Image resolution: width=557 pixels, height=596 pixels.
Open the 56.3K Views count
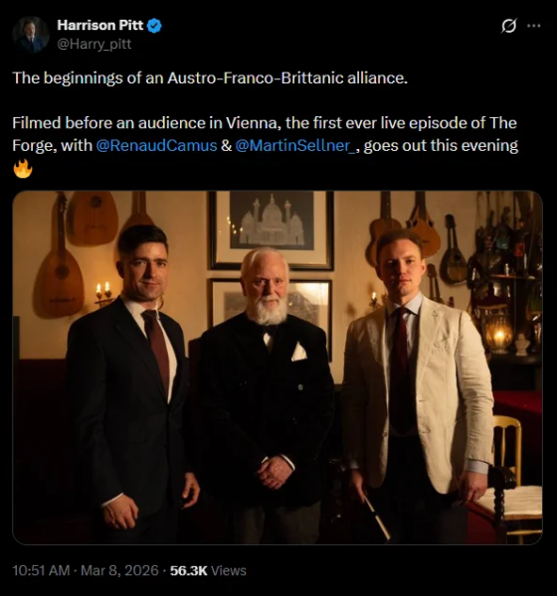[208, 570]
